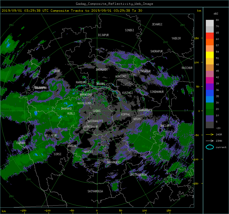Select the bright yellow 51-54 dBZ swatch
229x214 pixels.
pos(210,55)
